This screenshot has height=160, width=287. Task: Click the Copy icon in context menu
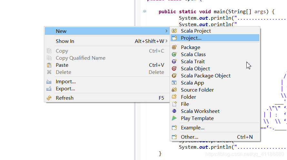click(x=49, y=51)
